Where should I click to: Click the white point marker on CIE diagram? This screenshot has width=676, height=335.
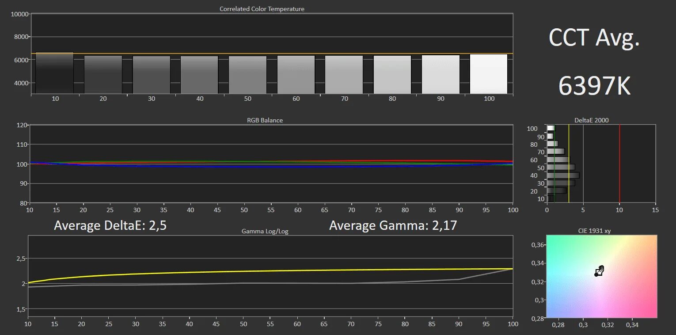point(600,271)
